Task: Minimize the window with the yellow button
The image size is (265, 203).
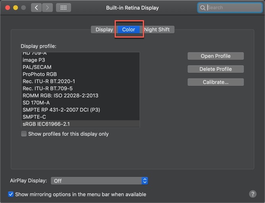Action: pos(15,8)
